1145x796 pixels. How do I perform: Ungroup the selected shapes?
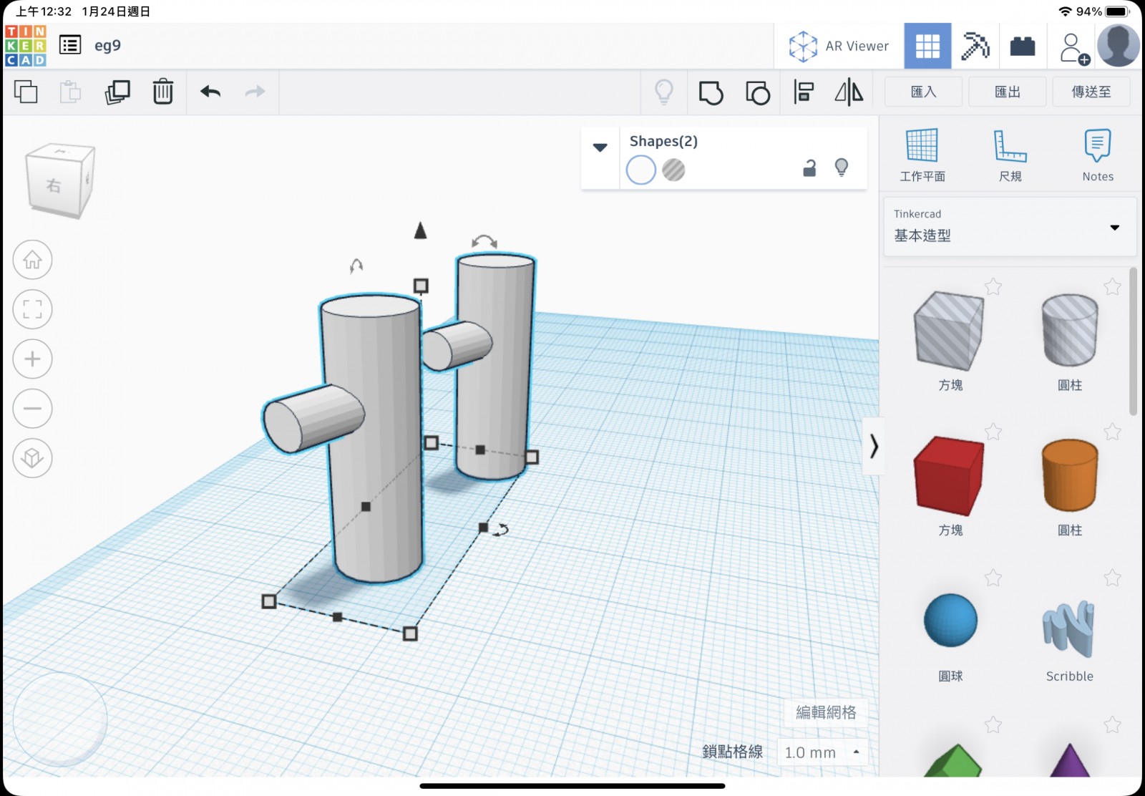(757, 92)
